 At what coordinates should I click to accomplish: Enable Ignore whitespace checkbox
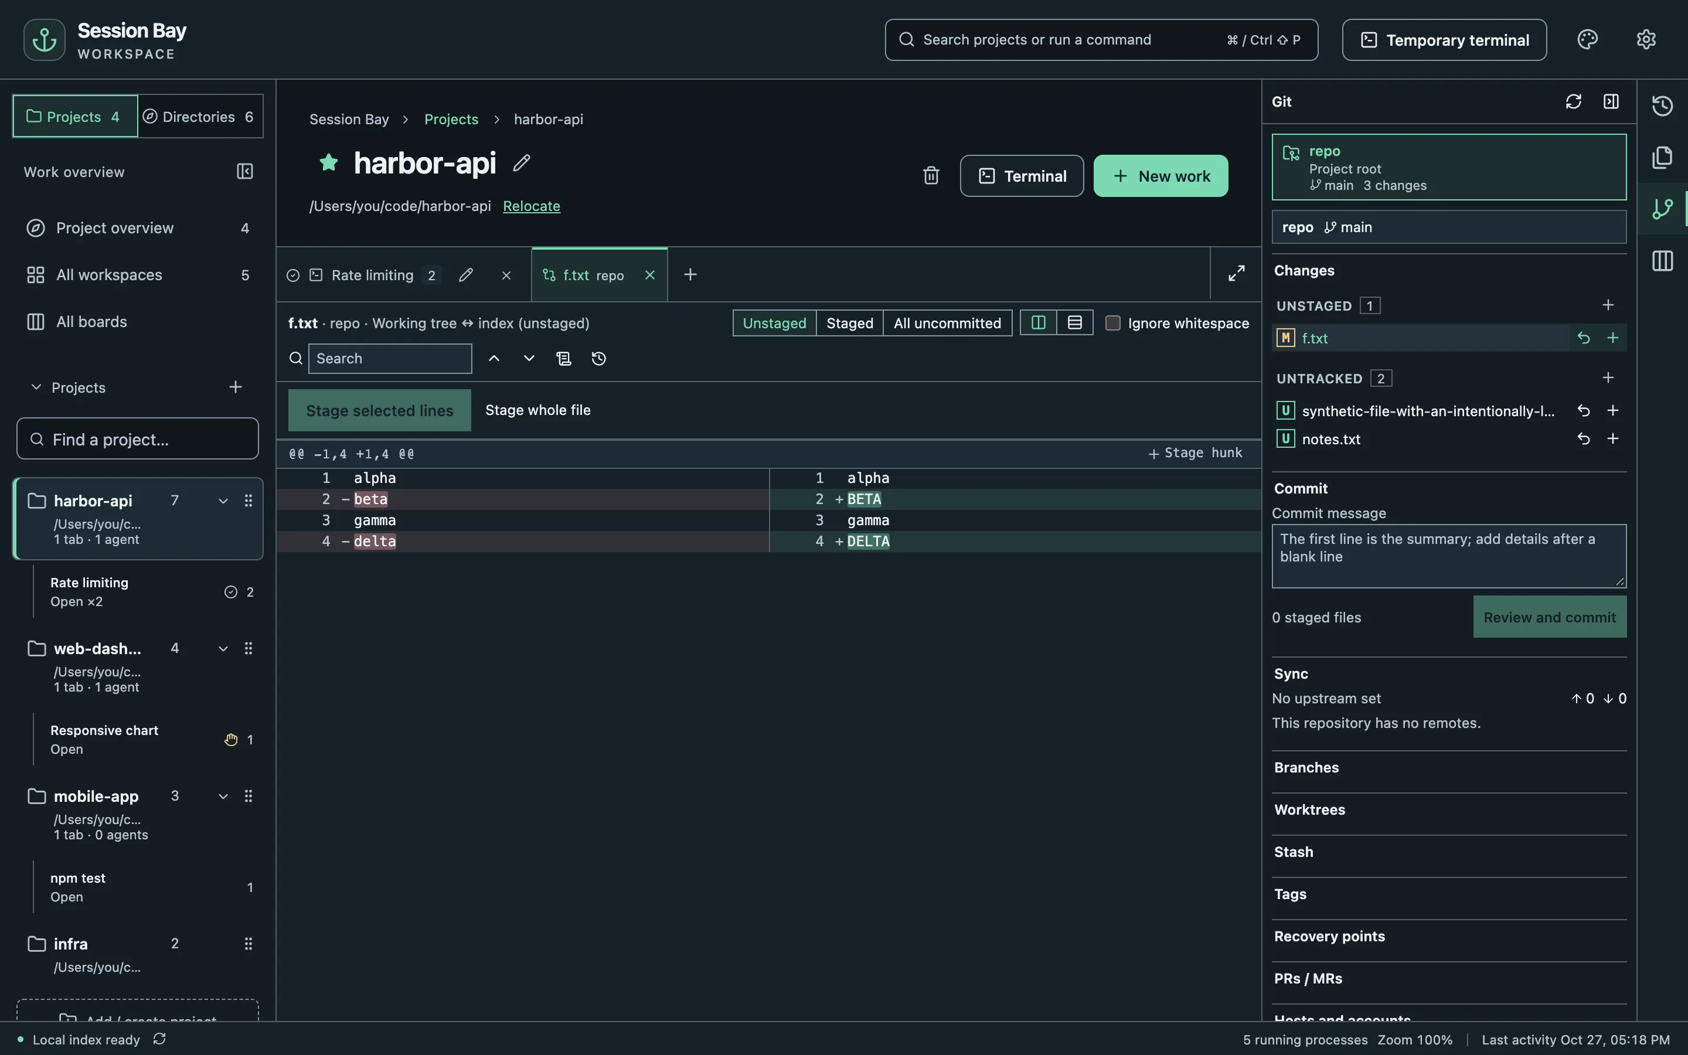pos(1113,323)
